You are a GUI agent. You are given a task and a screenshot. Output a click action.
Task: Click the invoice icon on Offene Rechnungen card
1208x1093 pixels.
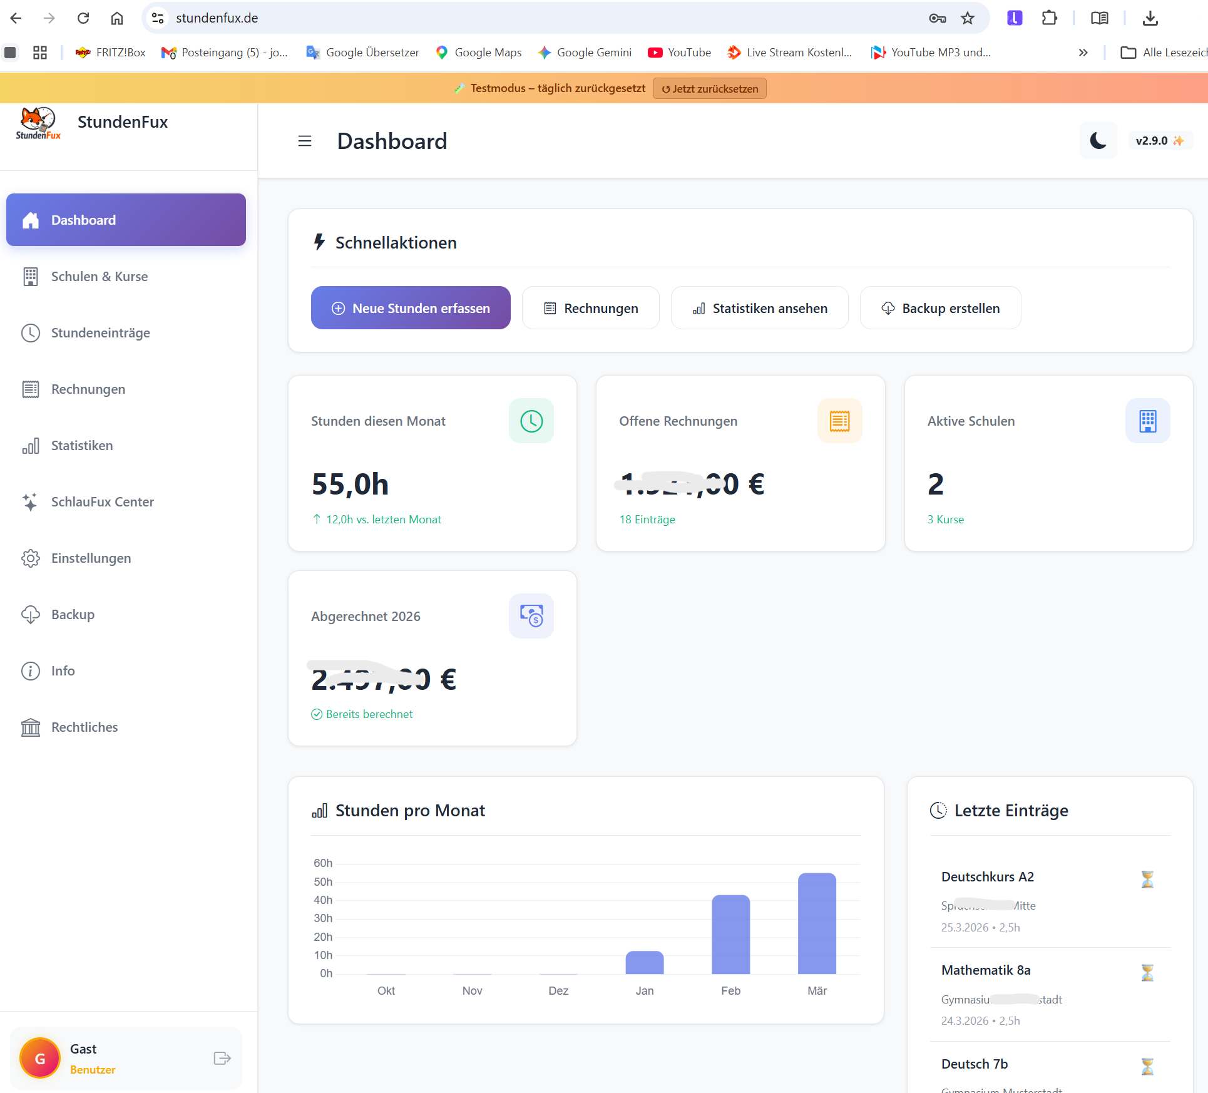(839, 420)
